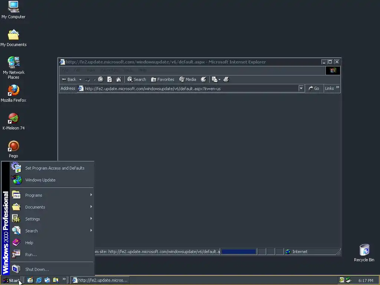Expand the Quick Launch overflow chevron
The width and height of the screenshot is (380, 285).
pos(64,279)
